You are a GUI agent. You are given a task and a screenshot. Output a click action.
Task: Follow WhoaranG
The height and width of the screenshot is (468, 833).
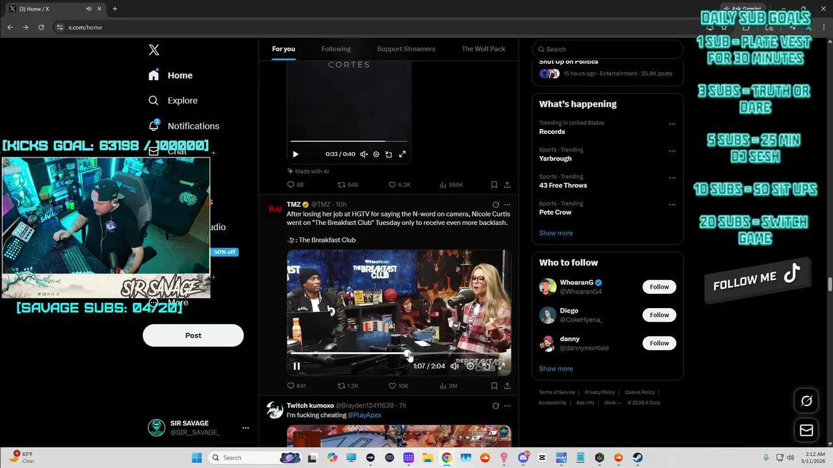[x=659, y=287]
